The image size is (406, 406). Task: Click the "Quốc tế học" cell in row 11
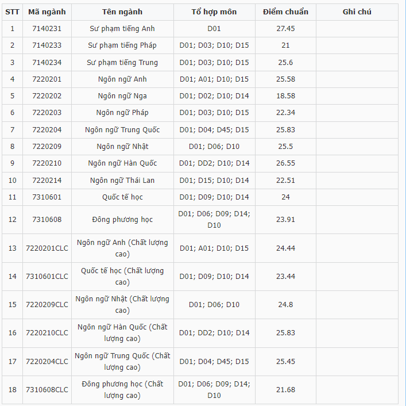122,197
